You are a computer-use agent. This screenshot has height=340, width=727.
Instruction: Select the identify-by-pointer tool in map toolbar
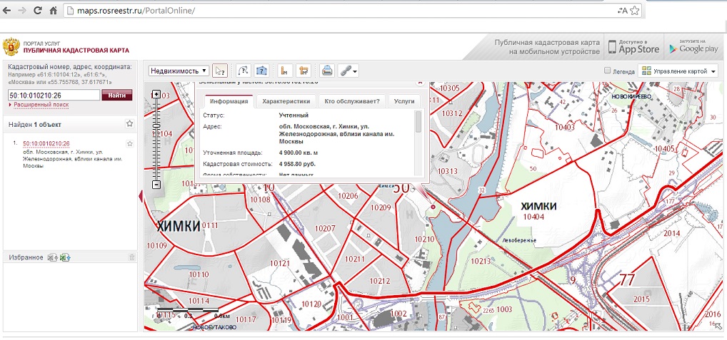[220, 71]
